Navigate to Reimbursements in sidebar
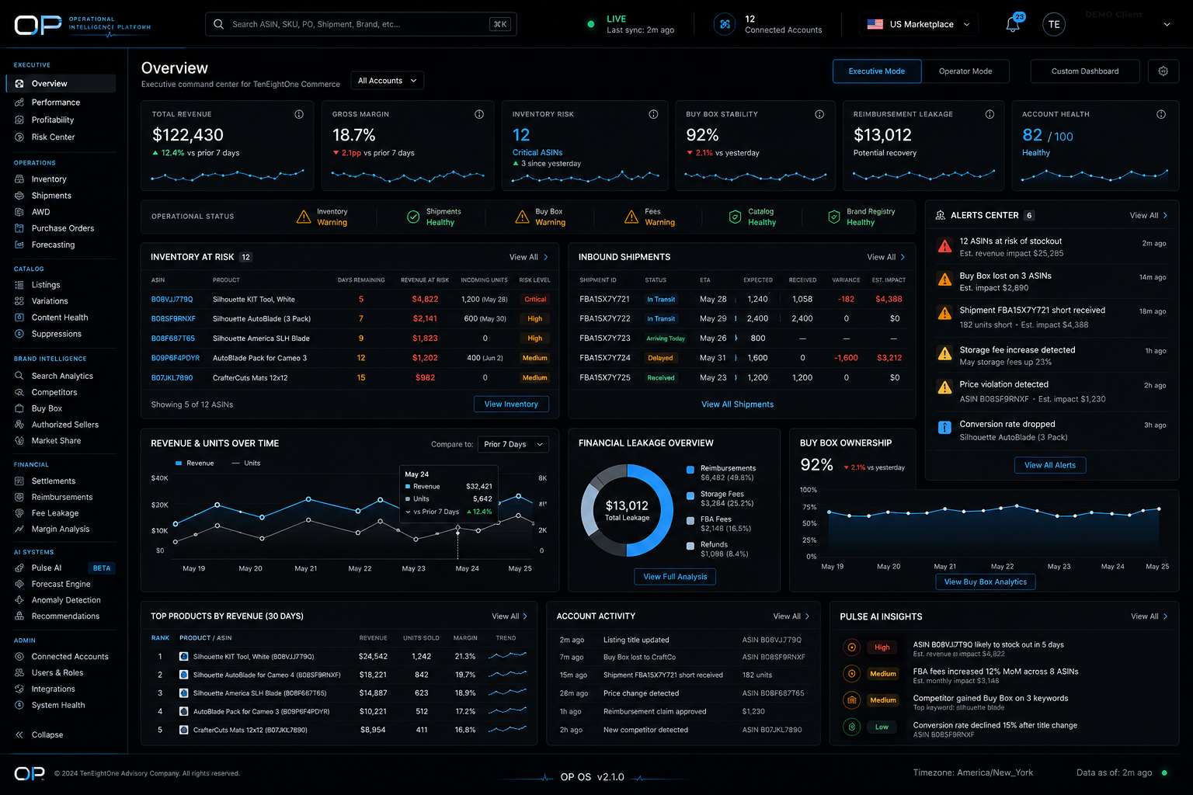This screenshot has width=1193, height=795. [x=61, y=497]
